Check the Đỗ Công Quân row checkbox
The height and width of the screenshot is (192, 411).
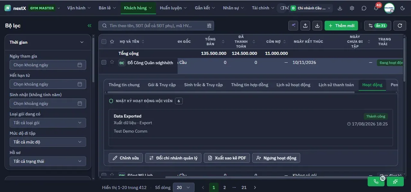pos(104,62)
